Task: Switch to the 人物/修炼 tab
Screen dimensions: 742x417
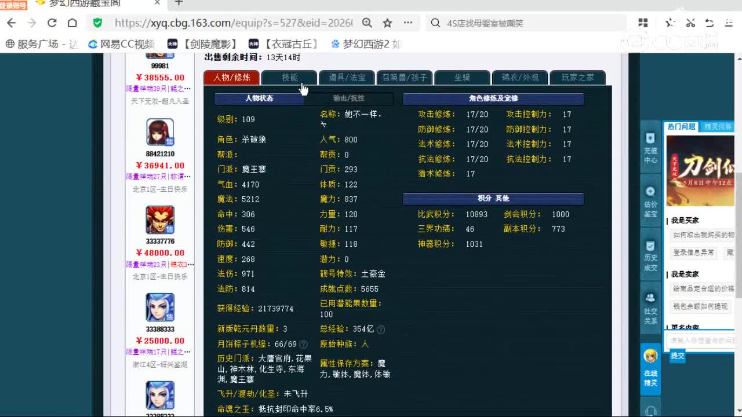Action: tap(232, 78)
